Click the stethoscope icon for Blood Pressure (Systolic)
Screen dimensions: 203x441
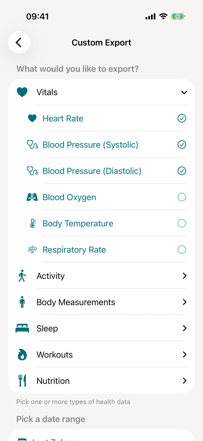tap(32, 145)
